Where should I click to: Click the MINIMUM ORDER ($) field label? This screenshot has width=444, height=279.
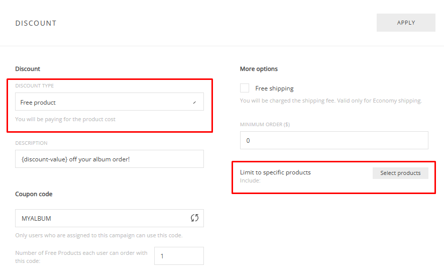pos(265,124)
